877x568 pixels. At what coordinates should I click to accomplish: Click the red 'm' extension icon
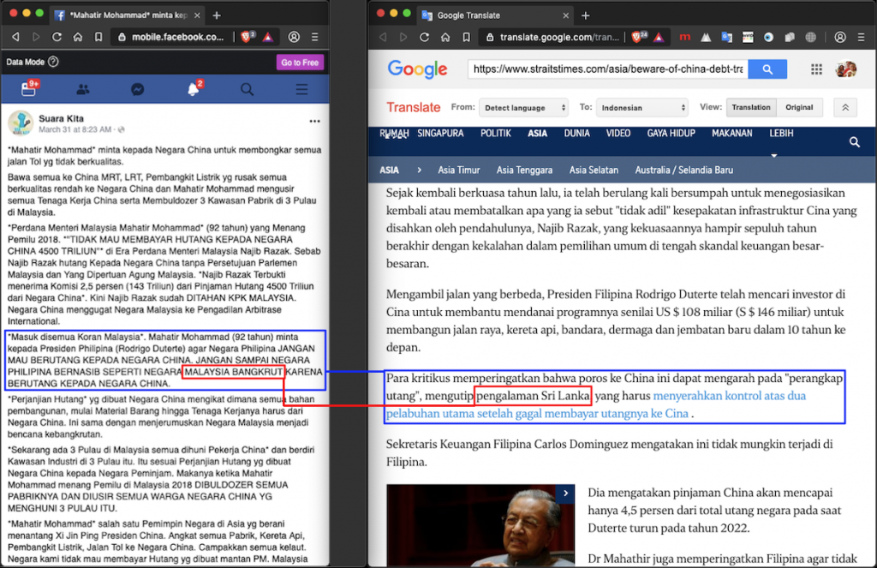[x=684, y=37]
